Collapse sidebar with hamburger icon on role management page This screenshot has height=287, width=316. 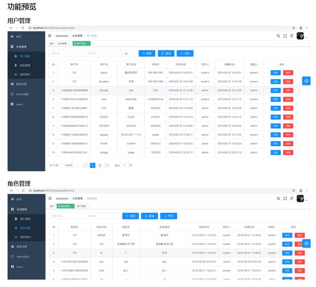pos(50,199)
